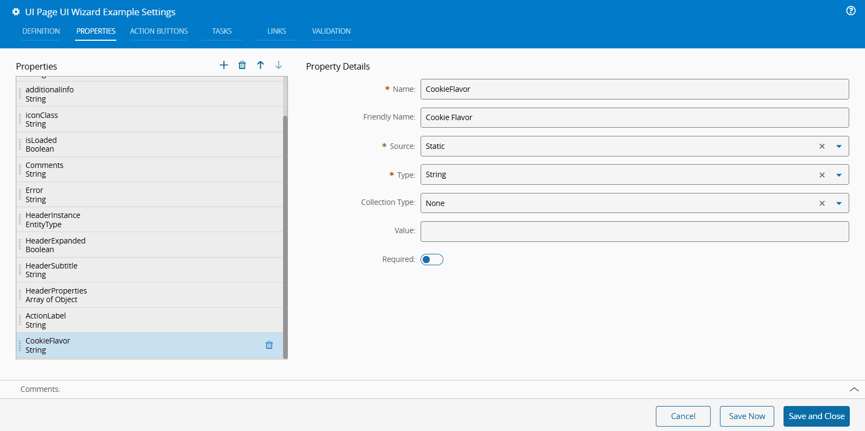The height and width of the screenshot is (431, 865).
Task: Open help via question mark icon
Action: coord(851,11)
